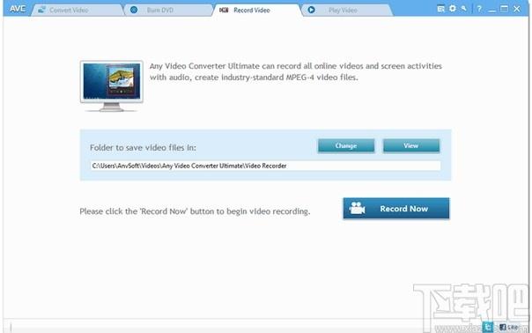Start recording with Record Now button

pos(396,209)
